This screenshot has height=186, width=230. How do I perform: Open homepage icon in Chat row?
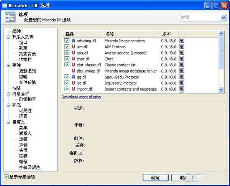182,59
